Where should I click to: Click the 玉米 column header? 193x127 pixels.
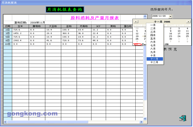pyautogui.click(x=20, y=26)
